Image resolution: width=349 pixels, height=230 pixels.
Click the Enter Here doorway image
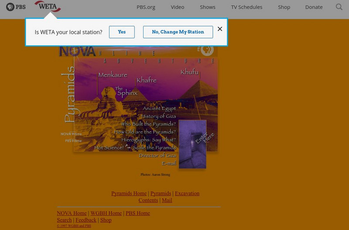192,144
